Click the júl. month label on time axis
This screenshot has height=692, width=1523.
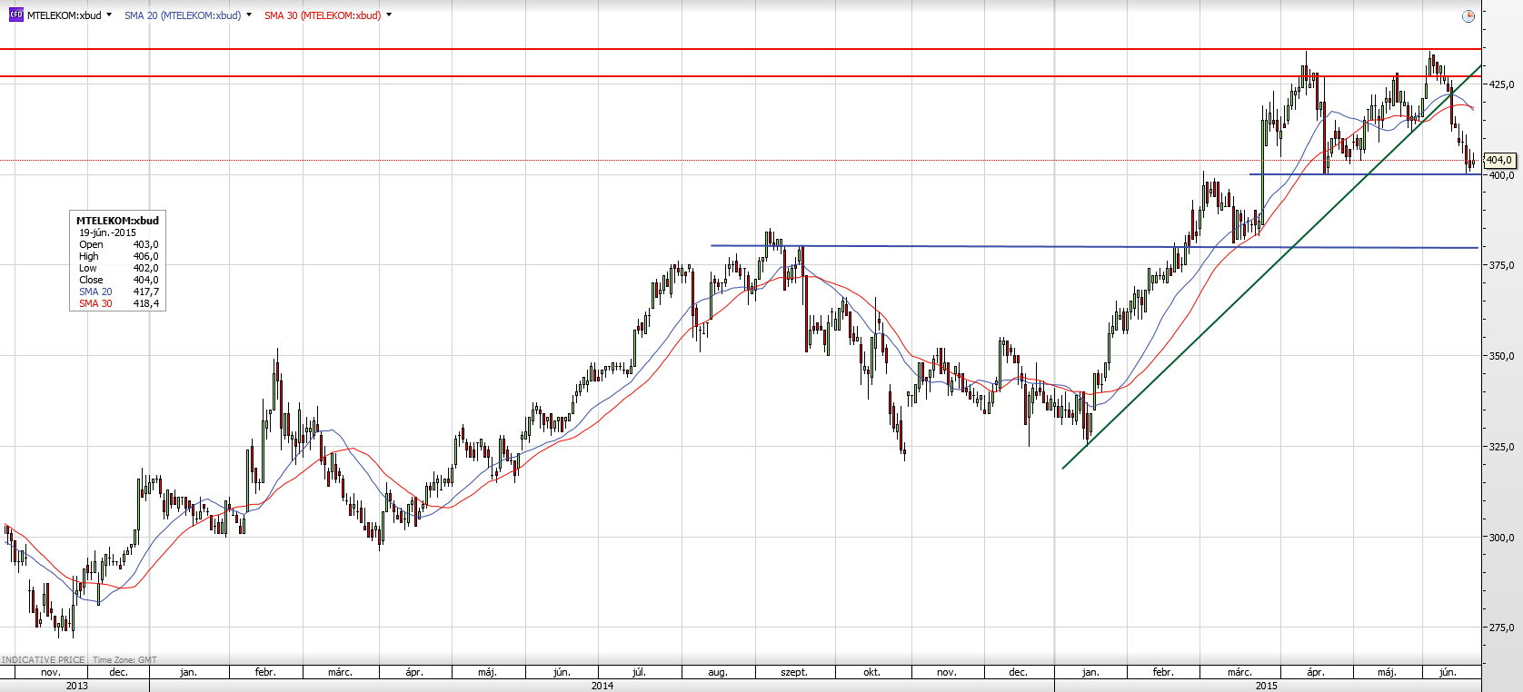(639, 672)
